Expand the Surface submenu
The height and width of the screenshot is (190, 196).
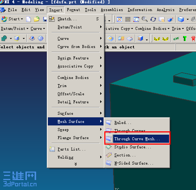[76, 113]
